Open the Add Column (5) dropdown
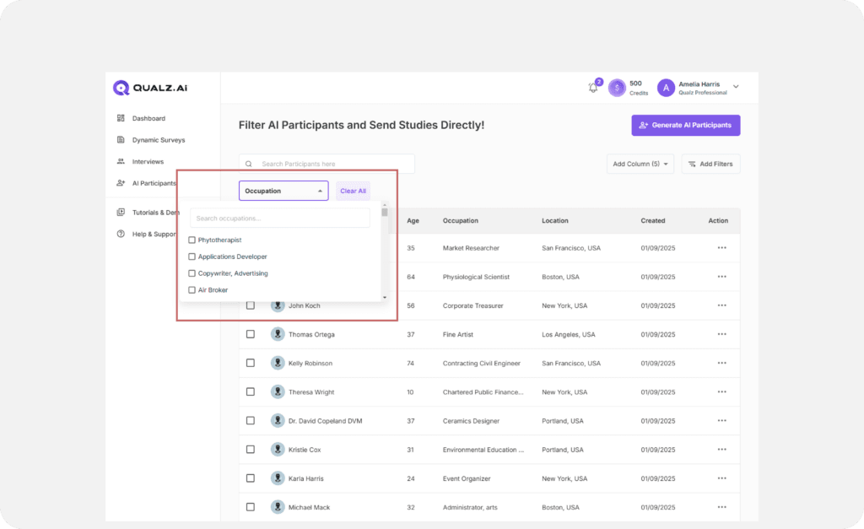The image size is (864, 529). pyautogui.click(x=640, y=164)
